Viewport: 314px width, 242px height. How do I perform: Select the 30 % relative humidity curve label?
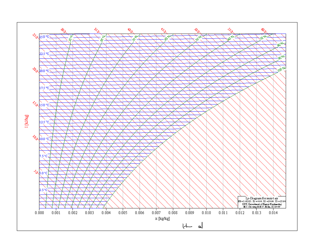[134, 39]
